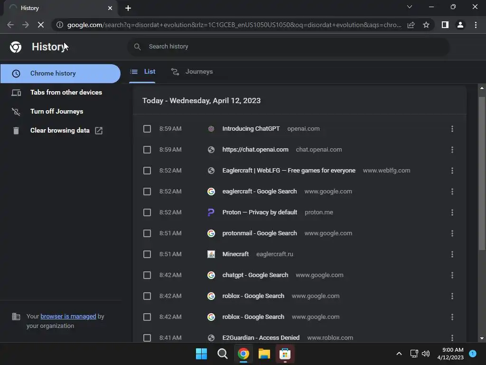
Task: Check the E2Guardian Access Denied entry
Action: coord(147,338)
